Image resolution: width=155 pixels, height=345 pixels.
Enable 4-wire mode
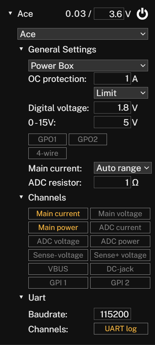coord(47,153)
